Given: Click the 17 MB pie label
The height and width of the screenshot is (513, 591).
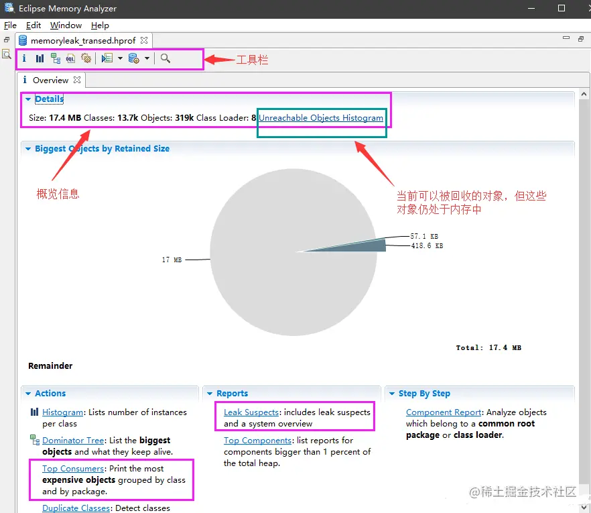Looking at the screenshot, I should (x=172, y=260).
